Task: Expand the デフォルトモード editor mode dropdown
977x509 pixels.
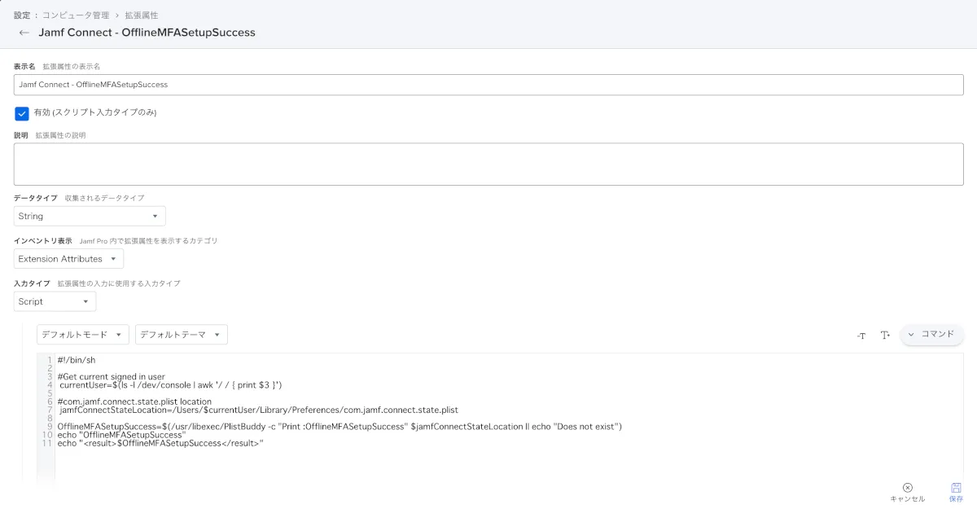Action: (x=83, y=335)
